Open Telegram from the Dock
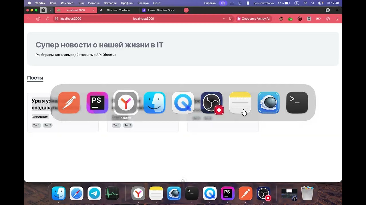 point(94,194)
